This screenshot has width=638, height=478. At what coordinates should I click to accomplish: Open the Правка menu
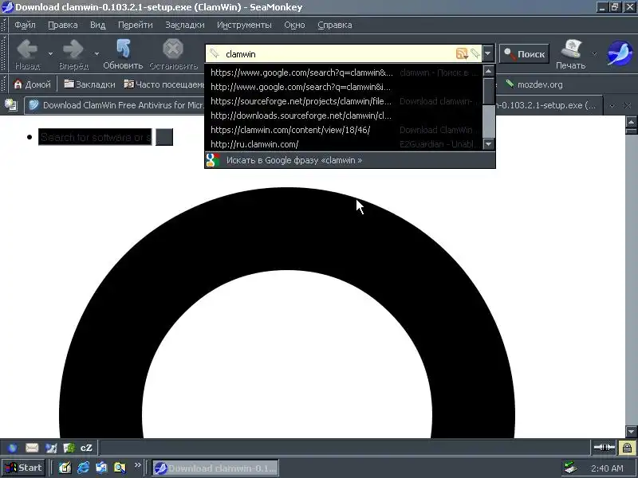63,25
